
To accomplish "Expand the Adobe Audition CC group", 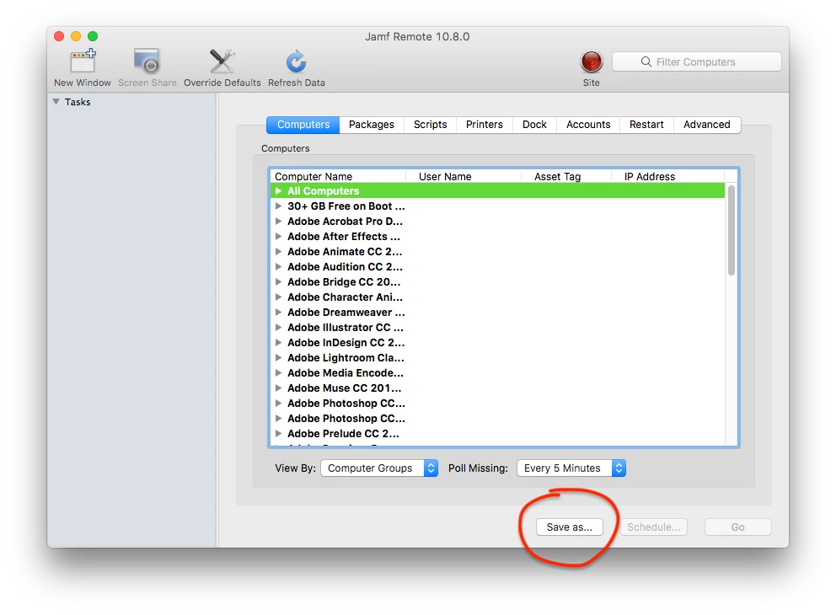I will (x=278, y=267).
